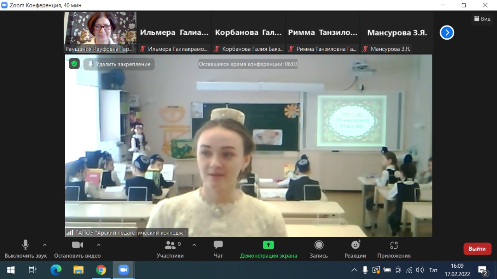Screen dimensions: 497x279
Task: Unpin video with Удалить закрепление
Action: (119, 64)
